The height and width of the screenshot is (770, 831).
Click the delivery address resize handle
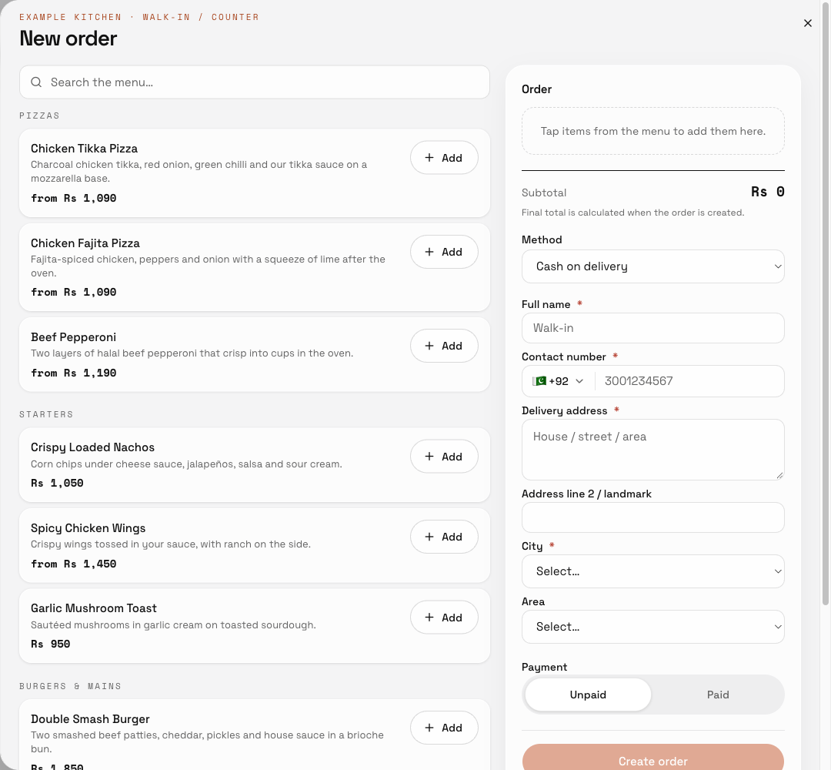click(x=779, y=475)
